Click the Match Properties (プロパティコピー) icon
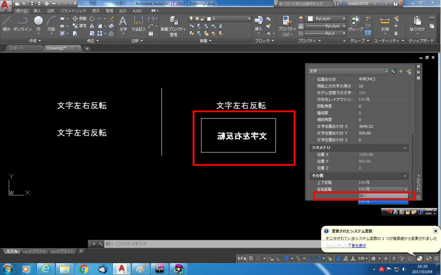 coord(287,26)
